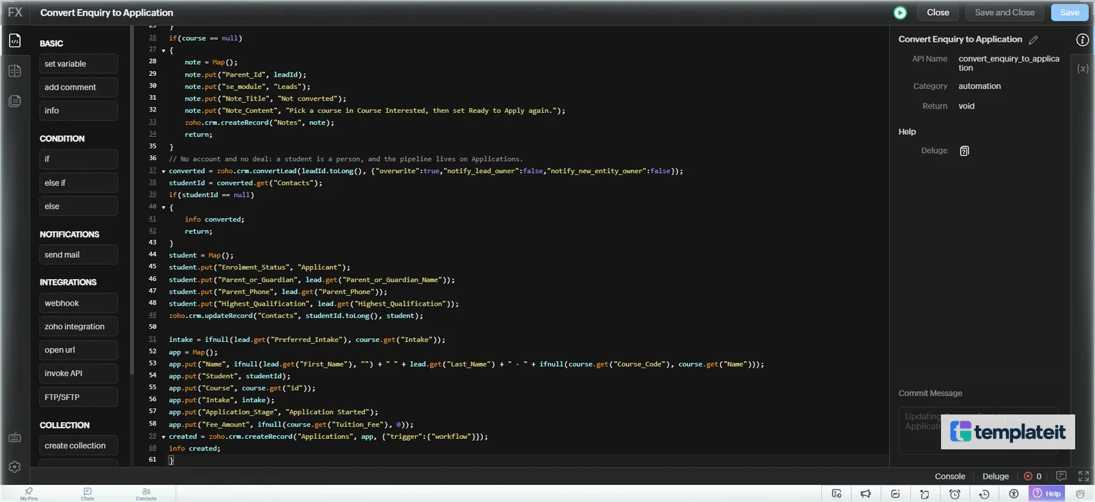
Task: Click the info circle icon in right panel
Action: tap(1083, 40)
